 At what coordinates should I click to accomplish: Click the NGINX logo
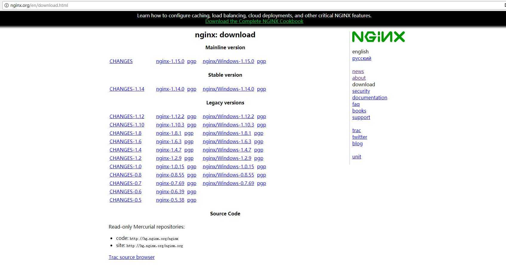click(378, 37)
